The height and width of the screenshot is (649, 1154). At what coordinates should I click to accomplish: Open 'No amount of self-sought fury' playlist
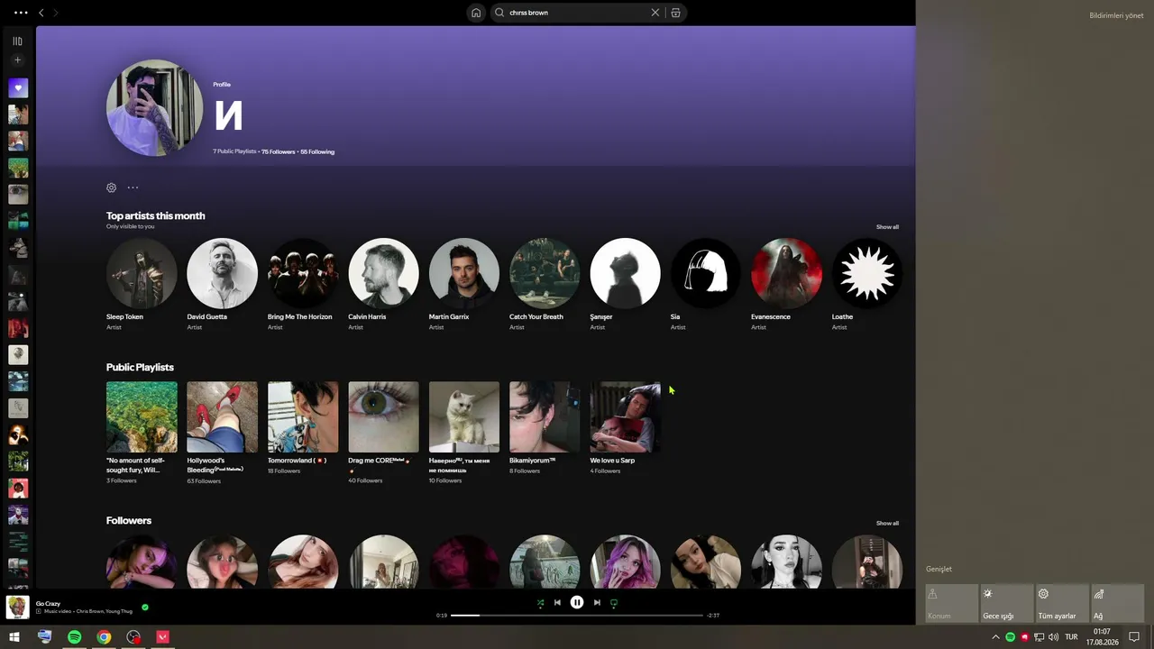click(142, 433)
